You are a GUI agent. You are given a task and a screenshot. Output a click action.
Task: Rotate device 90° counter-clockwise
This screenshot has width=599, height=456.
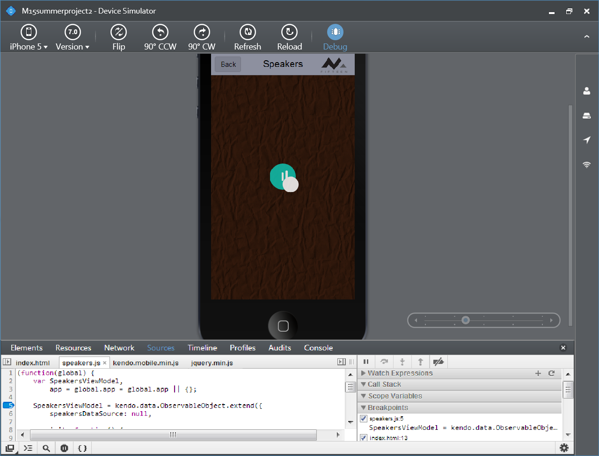[x=160, y=37]
